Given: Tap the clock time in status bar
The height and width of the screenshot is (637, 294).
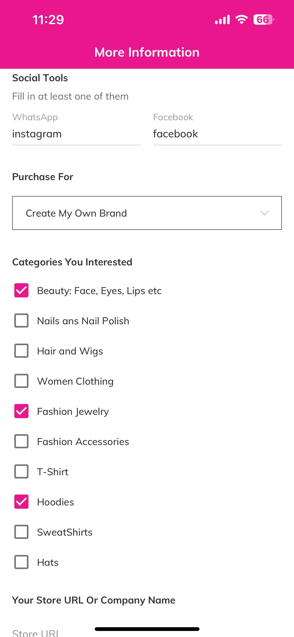Looking at the screenshot, I should pos(48,20).
